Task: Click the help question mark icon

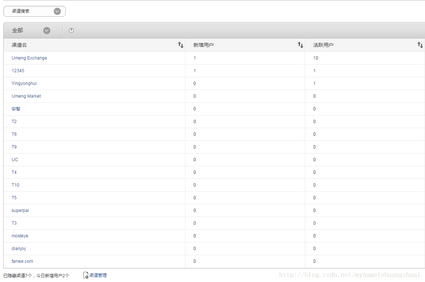Action: (x=71, y=30)
